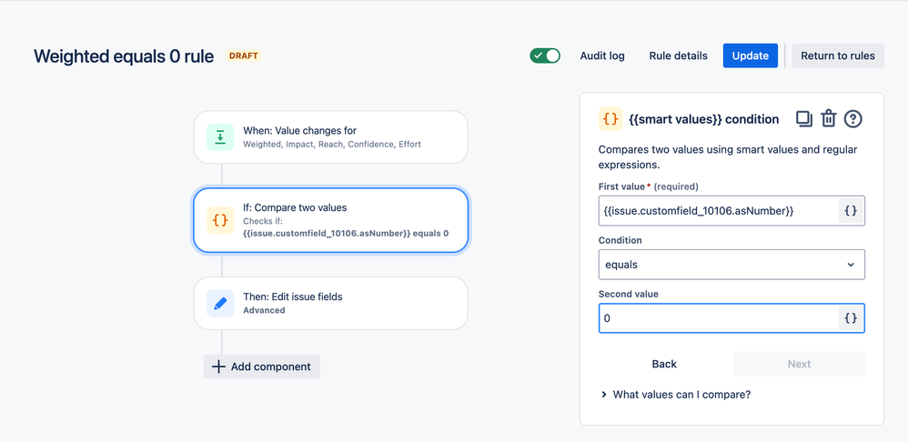The image size is (908, 442).
Task: Click Add component in the rule flow
Action: pos(262,367)
